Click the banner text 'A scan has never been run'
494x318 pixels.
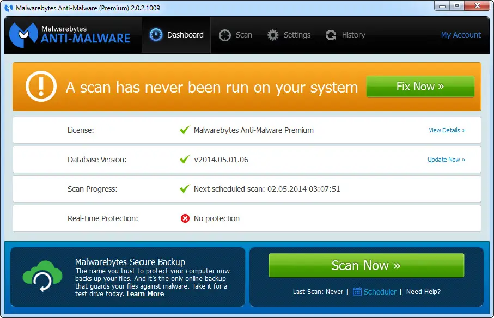pyautogui.click(x=212, y=87)
